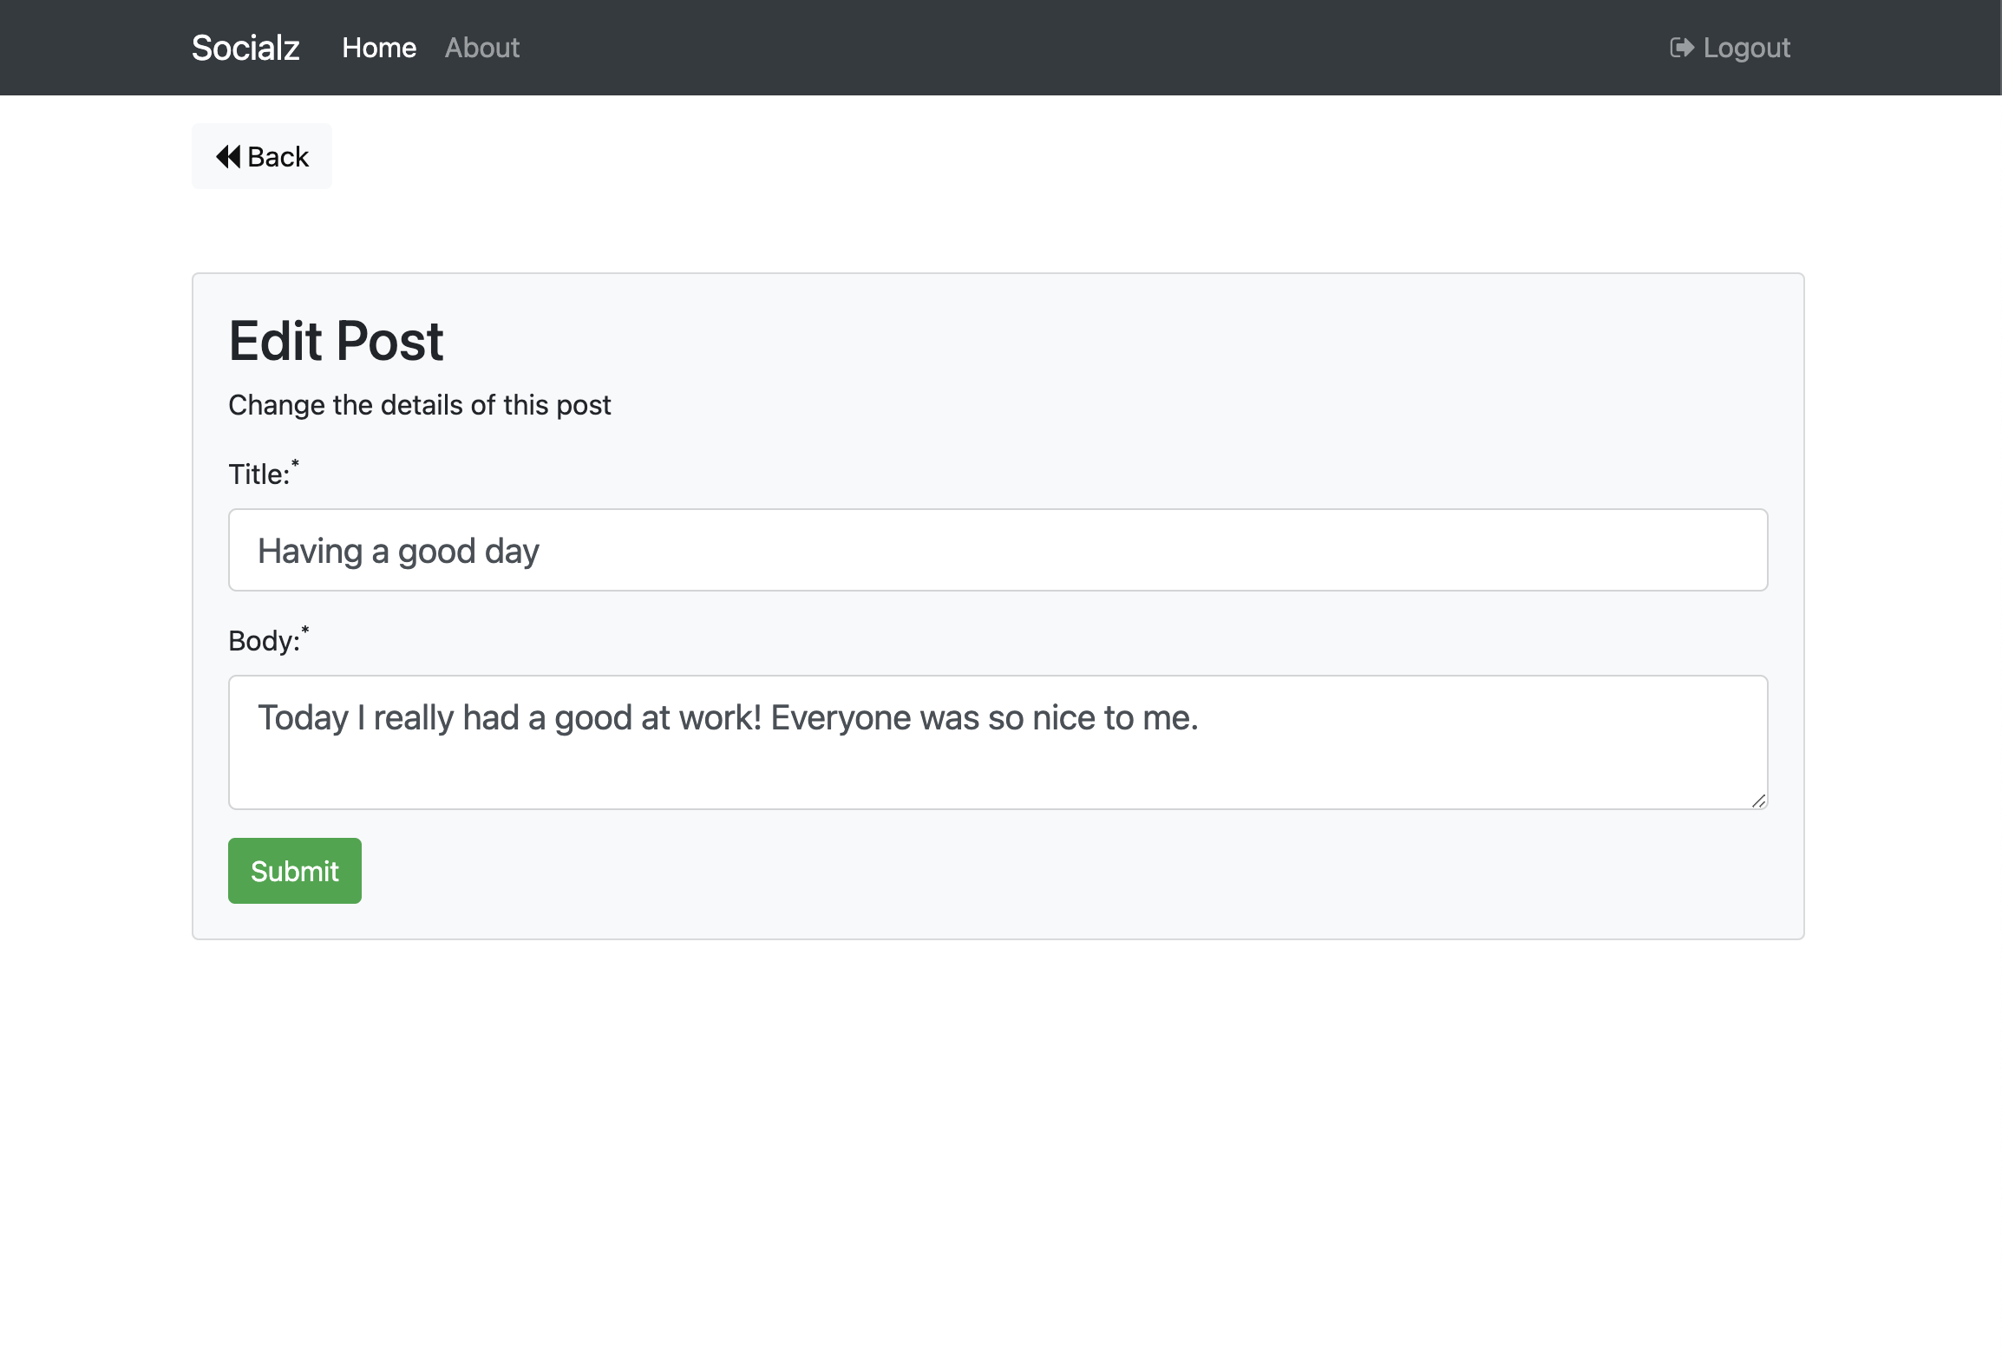This screenshot has width=2002, height=1360.
Task: Click the word 'Today' in body textarea
Action: 303,718
